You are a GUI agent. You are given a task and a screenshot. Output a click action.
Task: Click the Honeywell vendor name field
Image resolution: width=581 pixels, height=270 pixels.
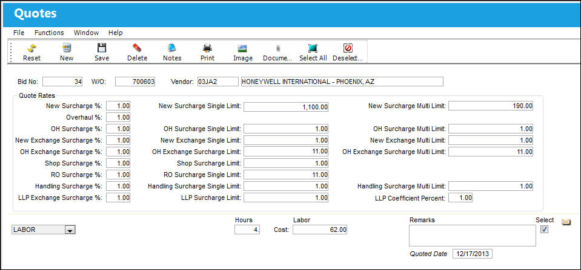[342, 82]
